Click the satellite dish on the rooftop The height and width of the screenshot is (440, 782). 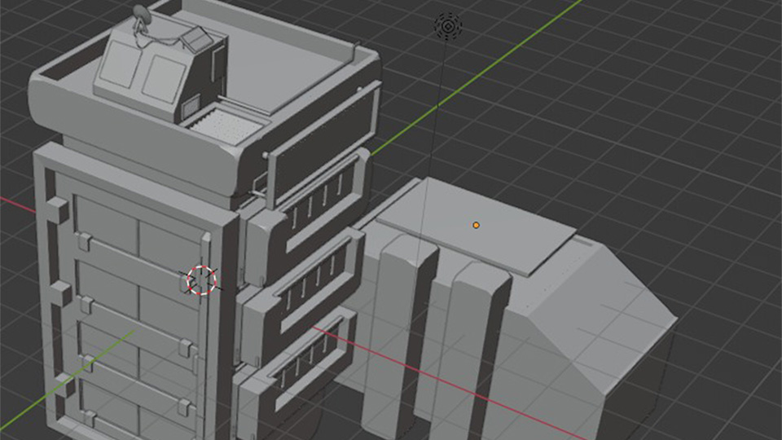[x=142, y=15]
